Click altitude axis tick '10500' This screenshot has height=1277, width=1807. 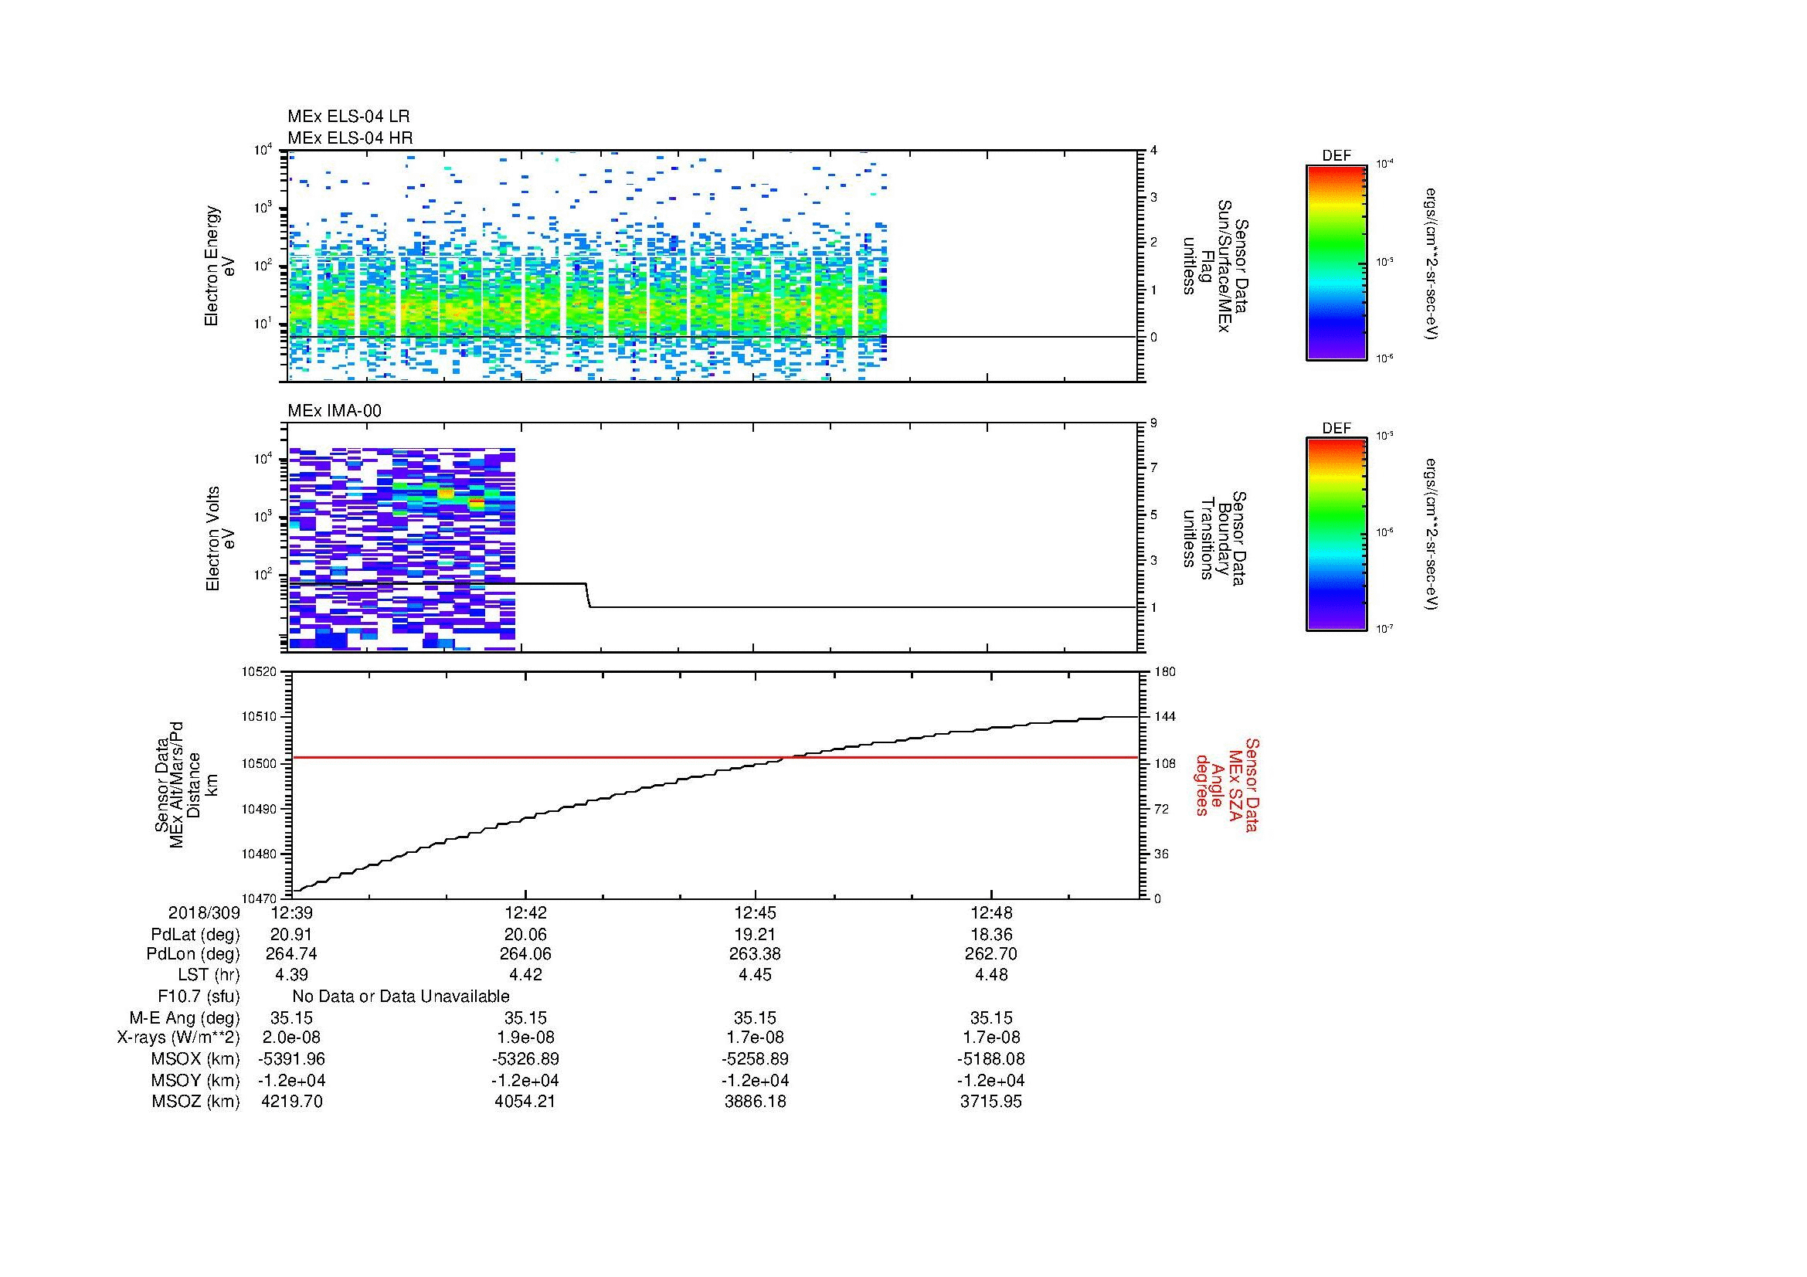click(260, 763)
